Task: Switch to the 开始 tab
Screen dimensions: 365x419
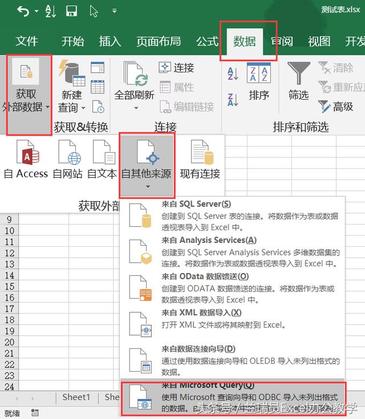Action: click(73, 42)
